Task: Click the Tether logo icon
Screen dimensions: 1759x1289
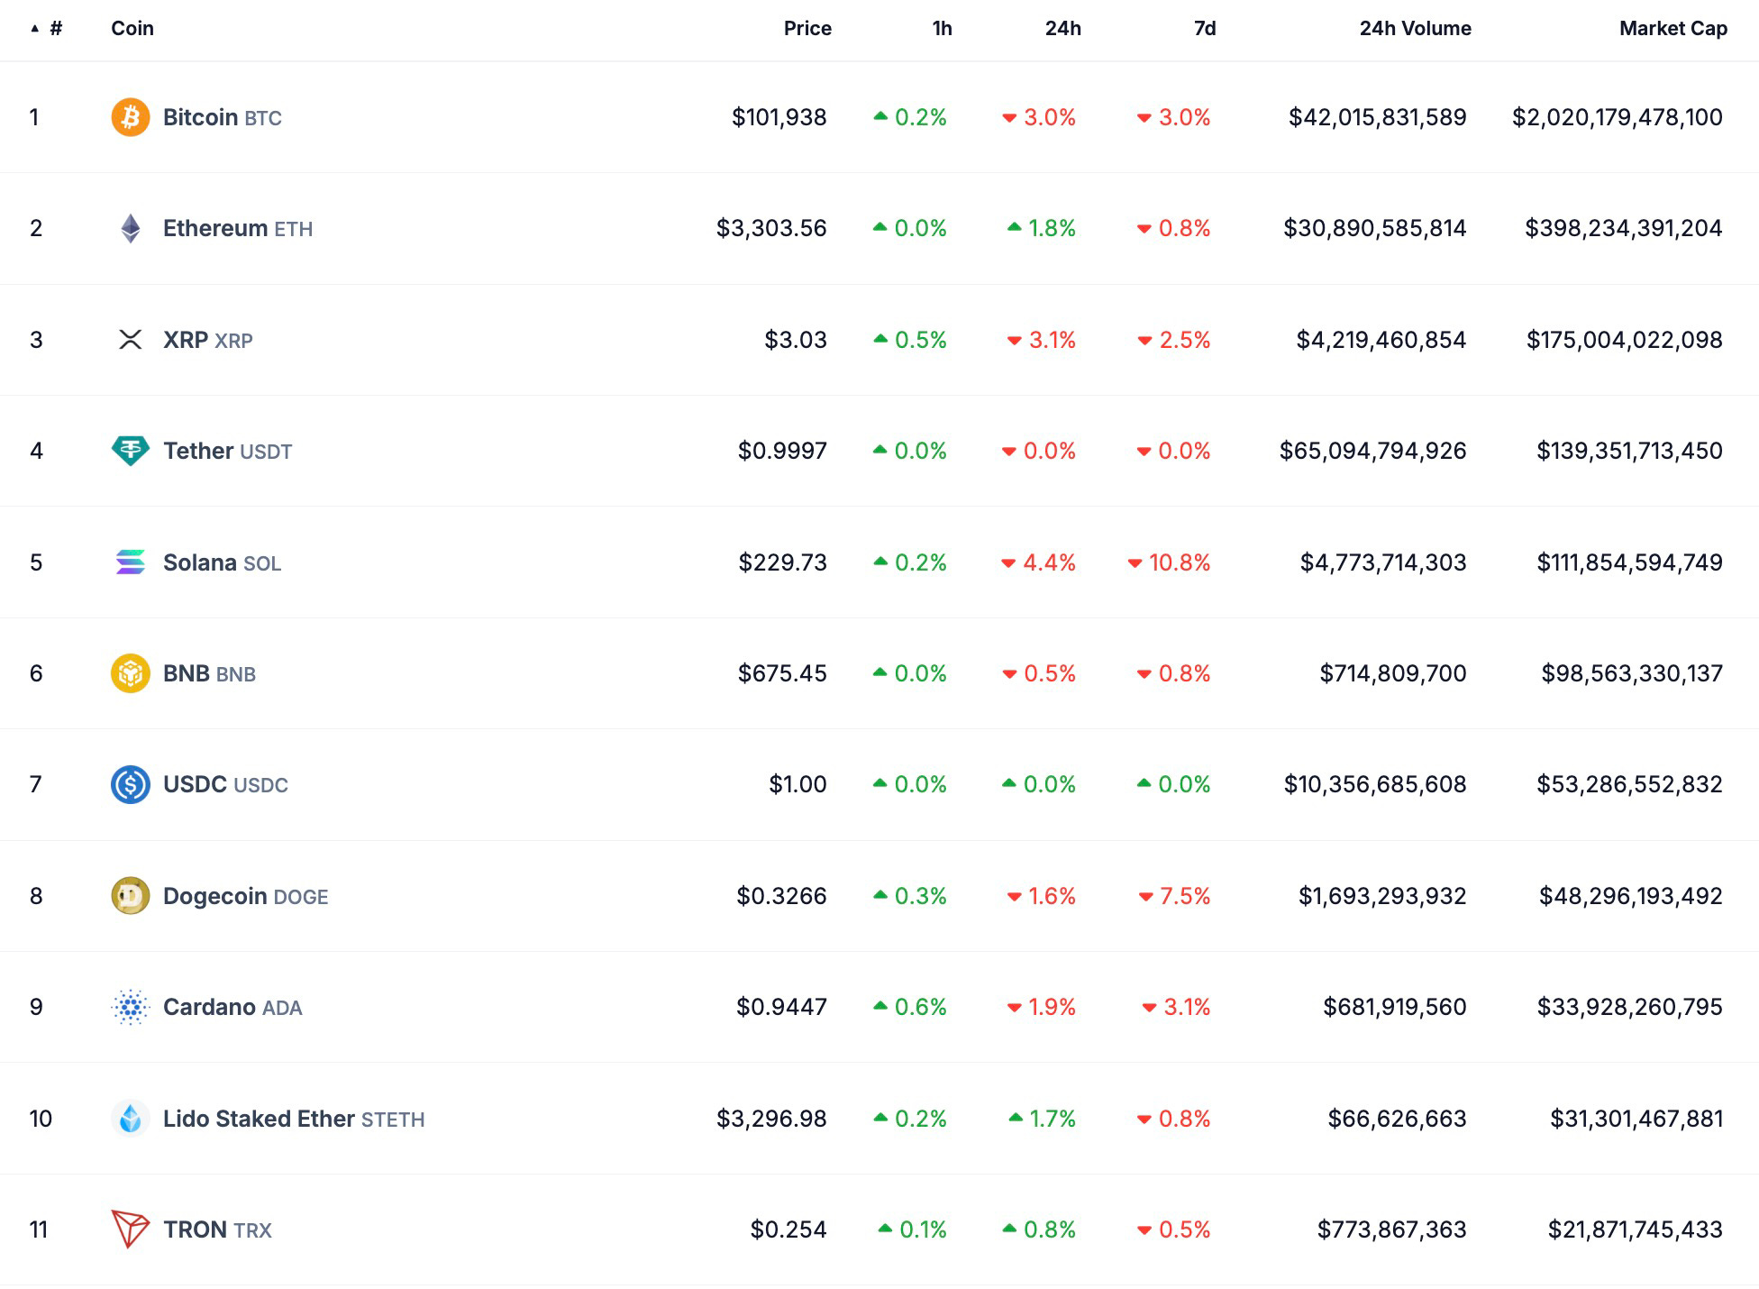Action: [x=131, y=451]
